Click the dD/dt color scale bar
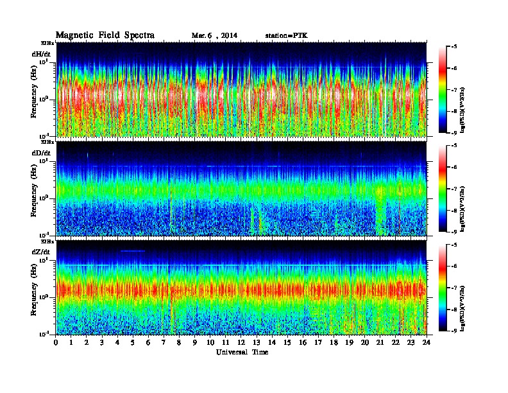 443,189
